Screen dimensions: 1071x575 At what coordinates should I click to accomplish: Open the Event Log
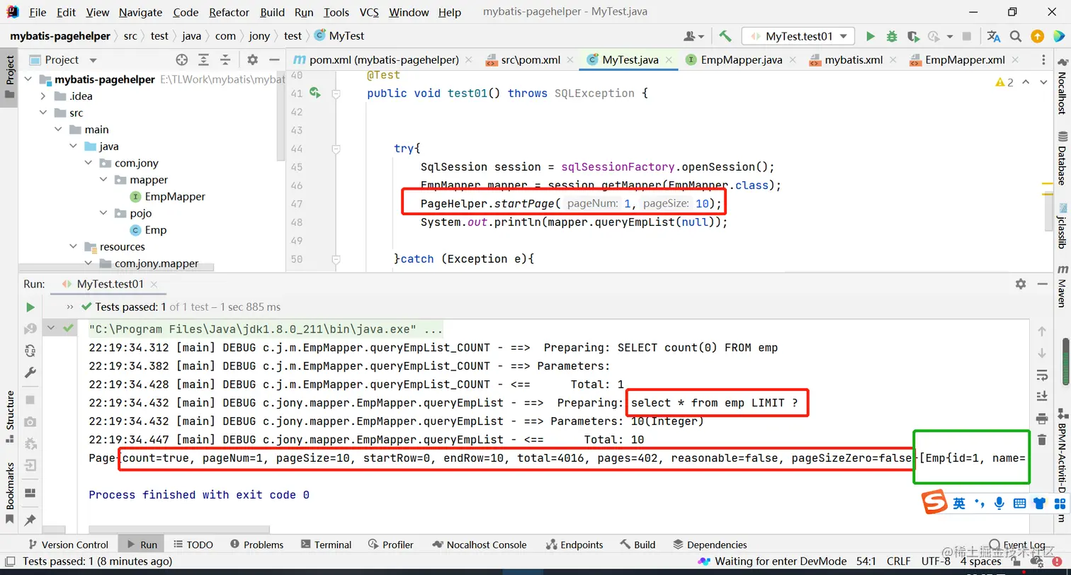tap(1017, 545)
